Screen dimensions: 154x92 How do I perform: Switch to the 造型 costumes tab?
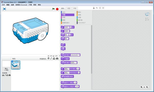click(69, 8)
